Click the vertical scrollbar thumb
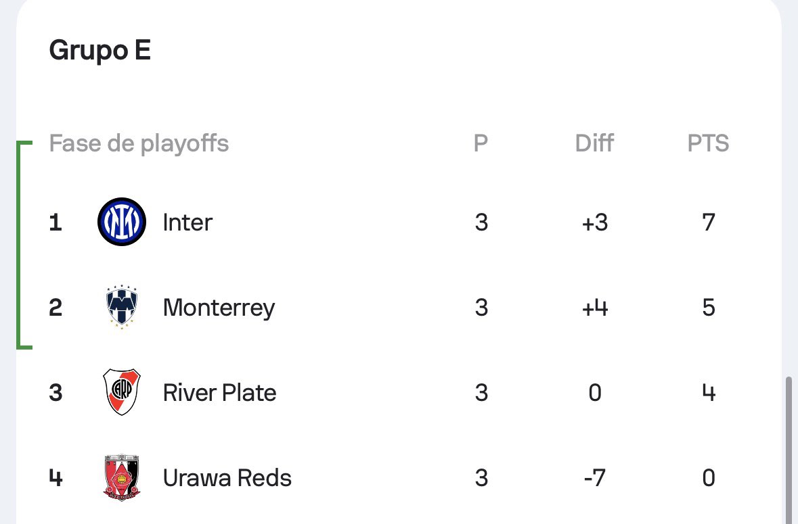Viewport: 798px width, 524px height. click(x=789, y=450)
